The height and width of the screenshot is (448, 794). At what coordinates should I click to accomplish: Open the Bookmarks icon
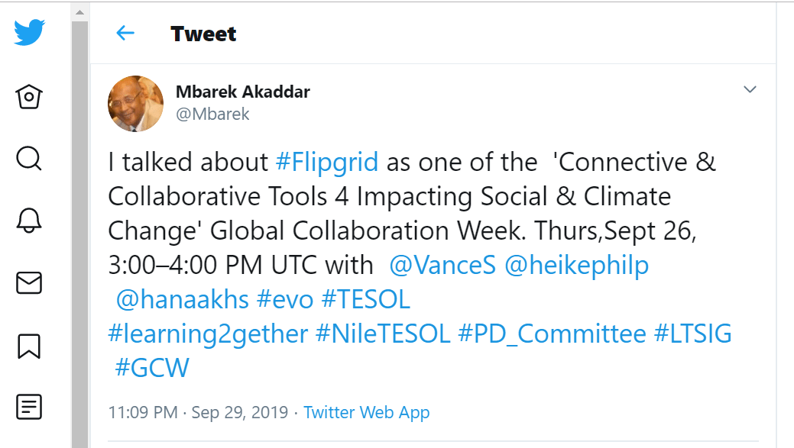point(29,345)
